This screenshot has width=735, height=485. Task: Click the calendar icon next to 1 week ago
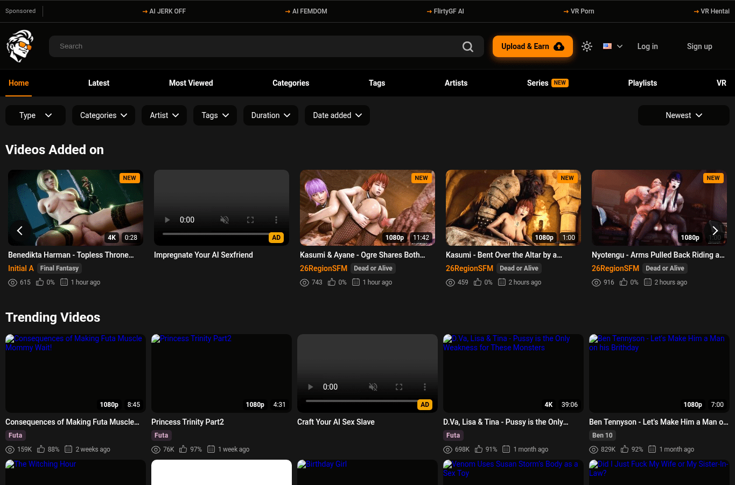coord(211,449)
